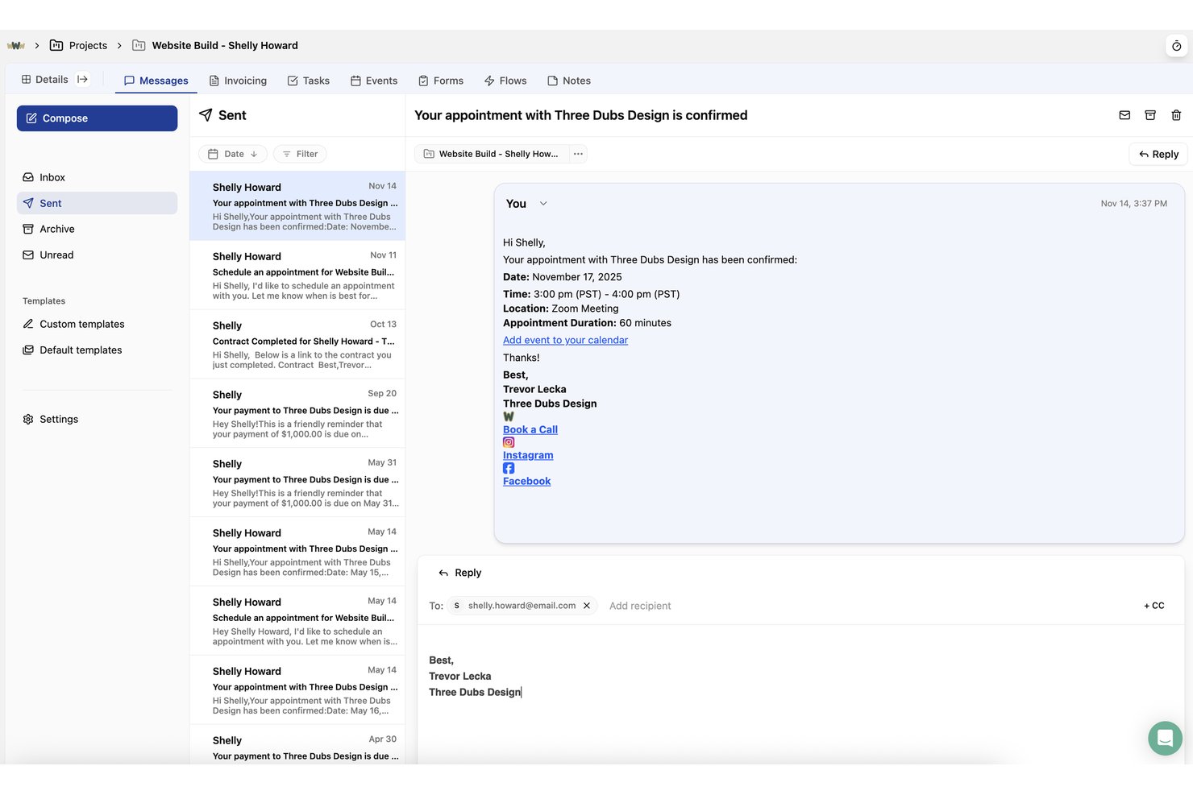Open the Inbox folder
The height and width of the screenshot is (795, 1193).
click(97, 177)
